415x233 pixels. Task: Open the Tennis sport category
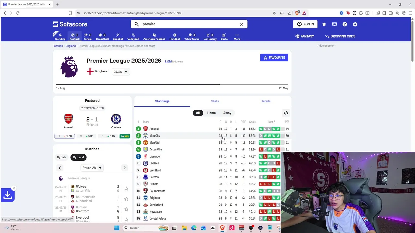tap(88, 37)
